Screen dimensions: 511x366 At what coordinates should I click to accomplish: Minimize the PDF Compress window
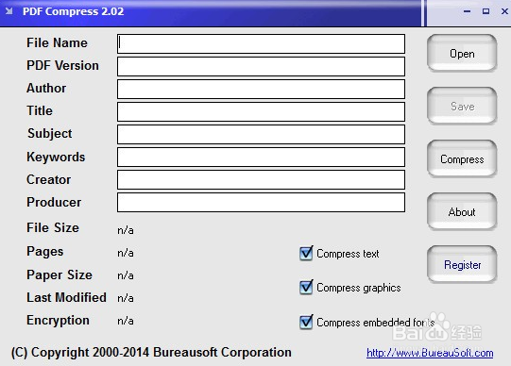pyautogui.click(x=467, y=11)
